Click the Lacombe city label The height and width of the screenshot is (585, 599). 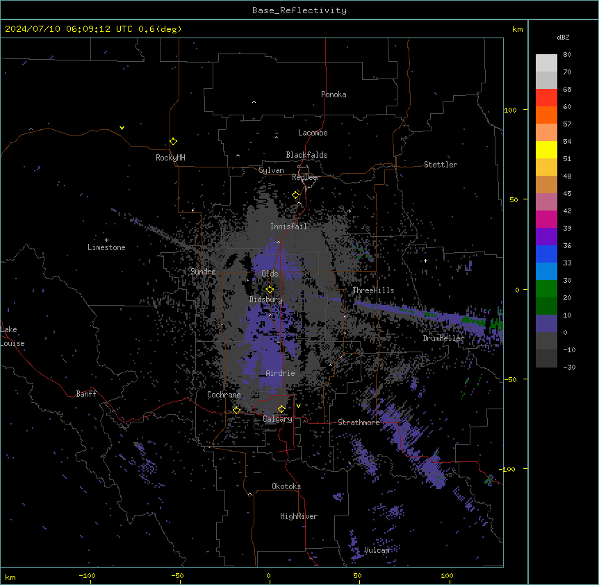point(313,133)
